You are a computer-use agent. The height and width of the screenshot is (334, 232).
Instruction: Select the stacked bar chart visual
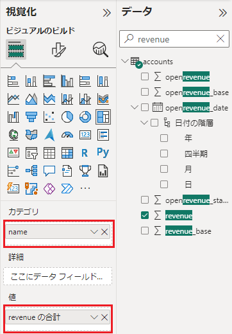(13, 81)
